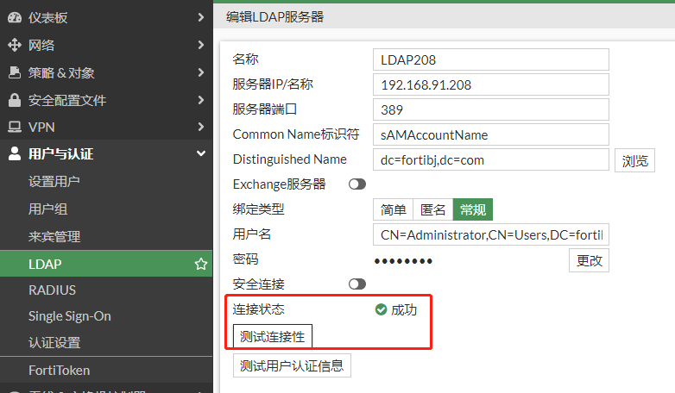
Task: Expand the 仪表板 menu chevron
Action: (x=200, y=17)
